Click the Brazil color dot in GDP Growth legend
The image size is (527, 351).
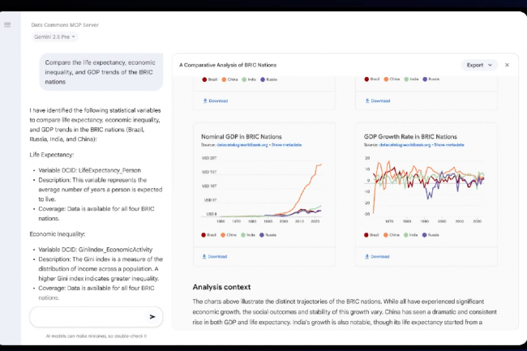pyautogui.click(x=366, y=233)
